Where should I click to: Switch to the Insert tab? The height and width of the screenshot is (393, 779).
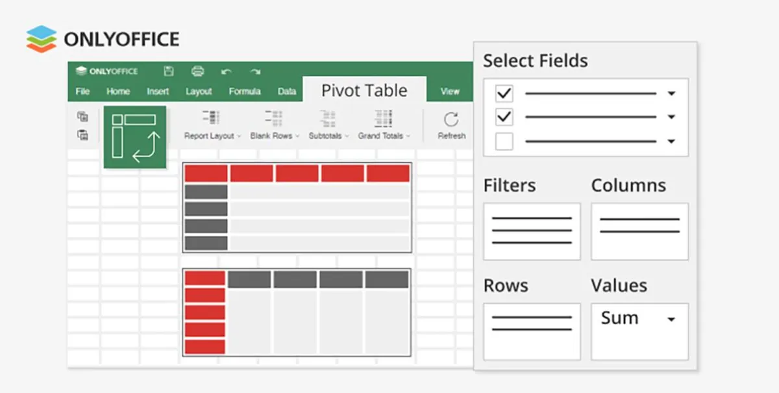[x=158, y=92]
